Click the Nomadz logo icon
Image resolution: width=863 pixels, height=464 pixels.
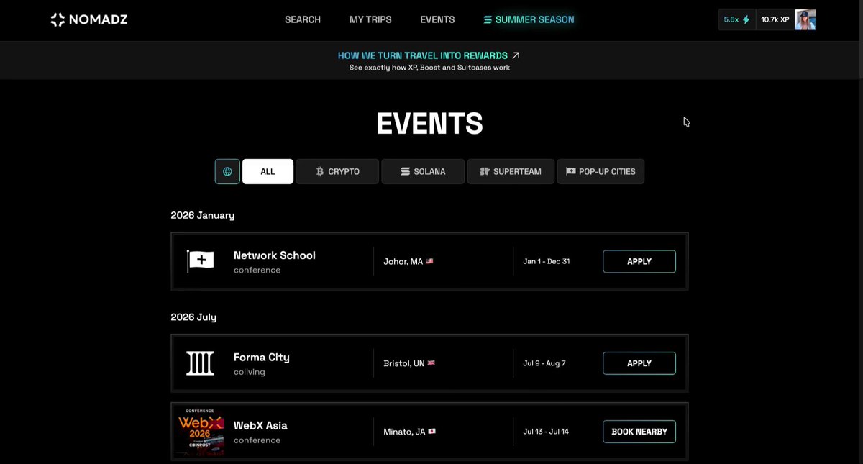pos(58,19)
